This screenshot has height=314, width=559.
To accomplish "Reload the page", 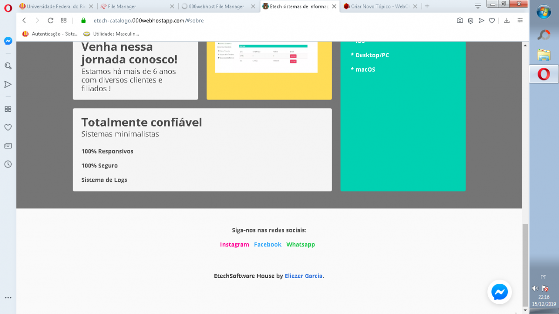I will click(x=50, y=20).
